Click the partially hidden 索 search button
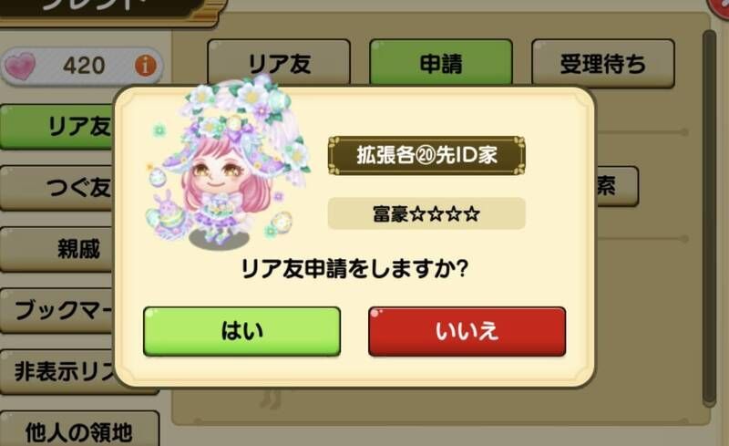 click(x=616, y=186)
